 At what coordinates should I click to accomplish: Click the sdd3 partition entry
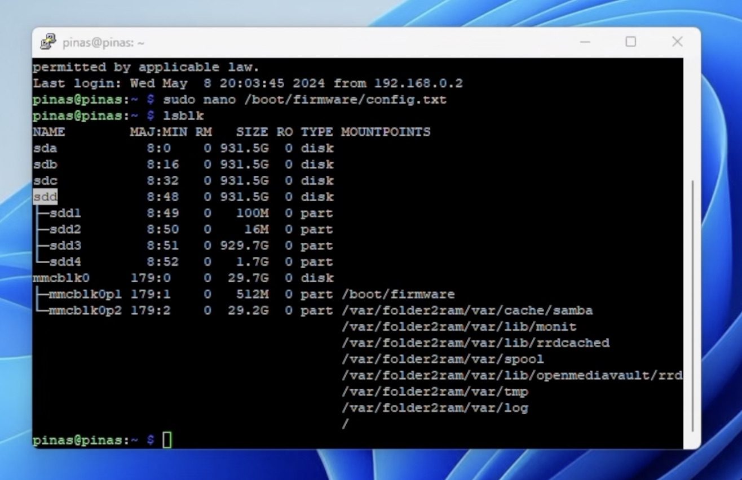point(65,246)
